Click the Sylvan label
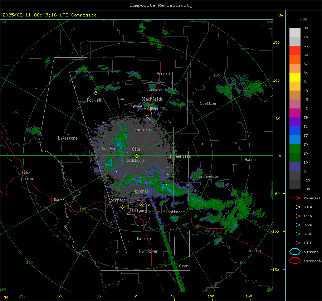322x301 pixels. click(137, 106)
